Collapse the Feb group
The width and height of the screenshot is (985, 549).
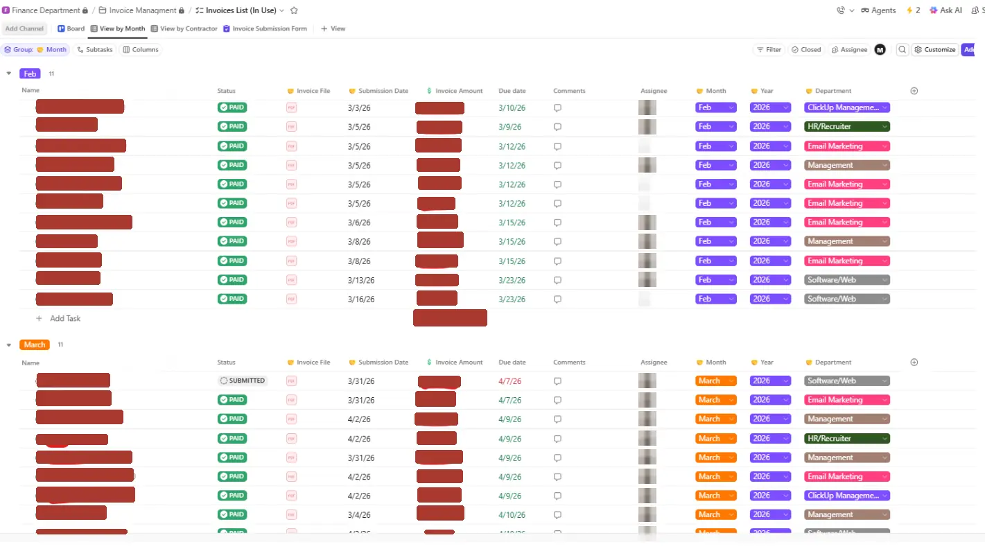click(x=9, y=73)
